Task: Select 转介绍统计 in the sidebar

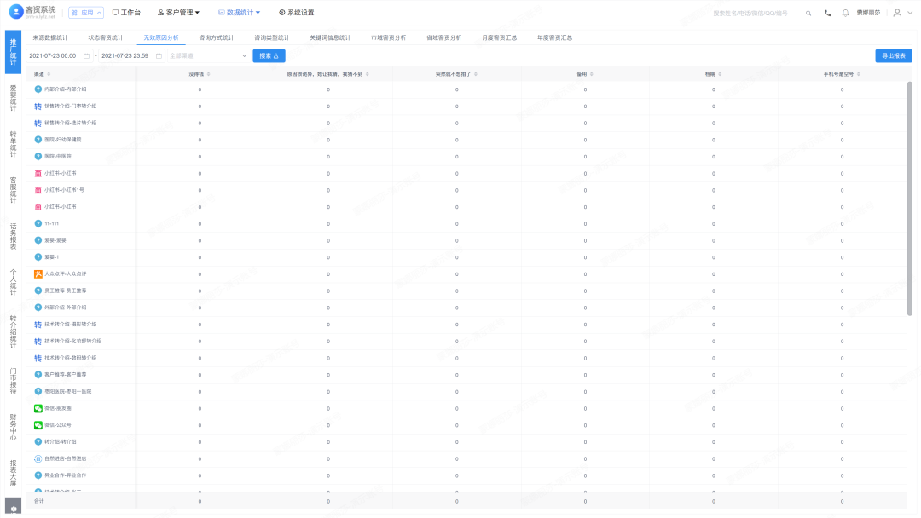Action: click(x=13, y=331)
